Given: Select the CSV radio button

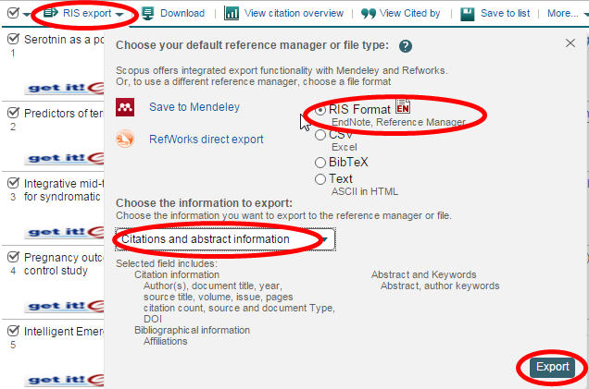Looking at the screenshot, I should point(320,135).
